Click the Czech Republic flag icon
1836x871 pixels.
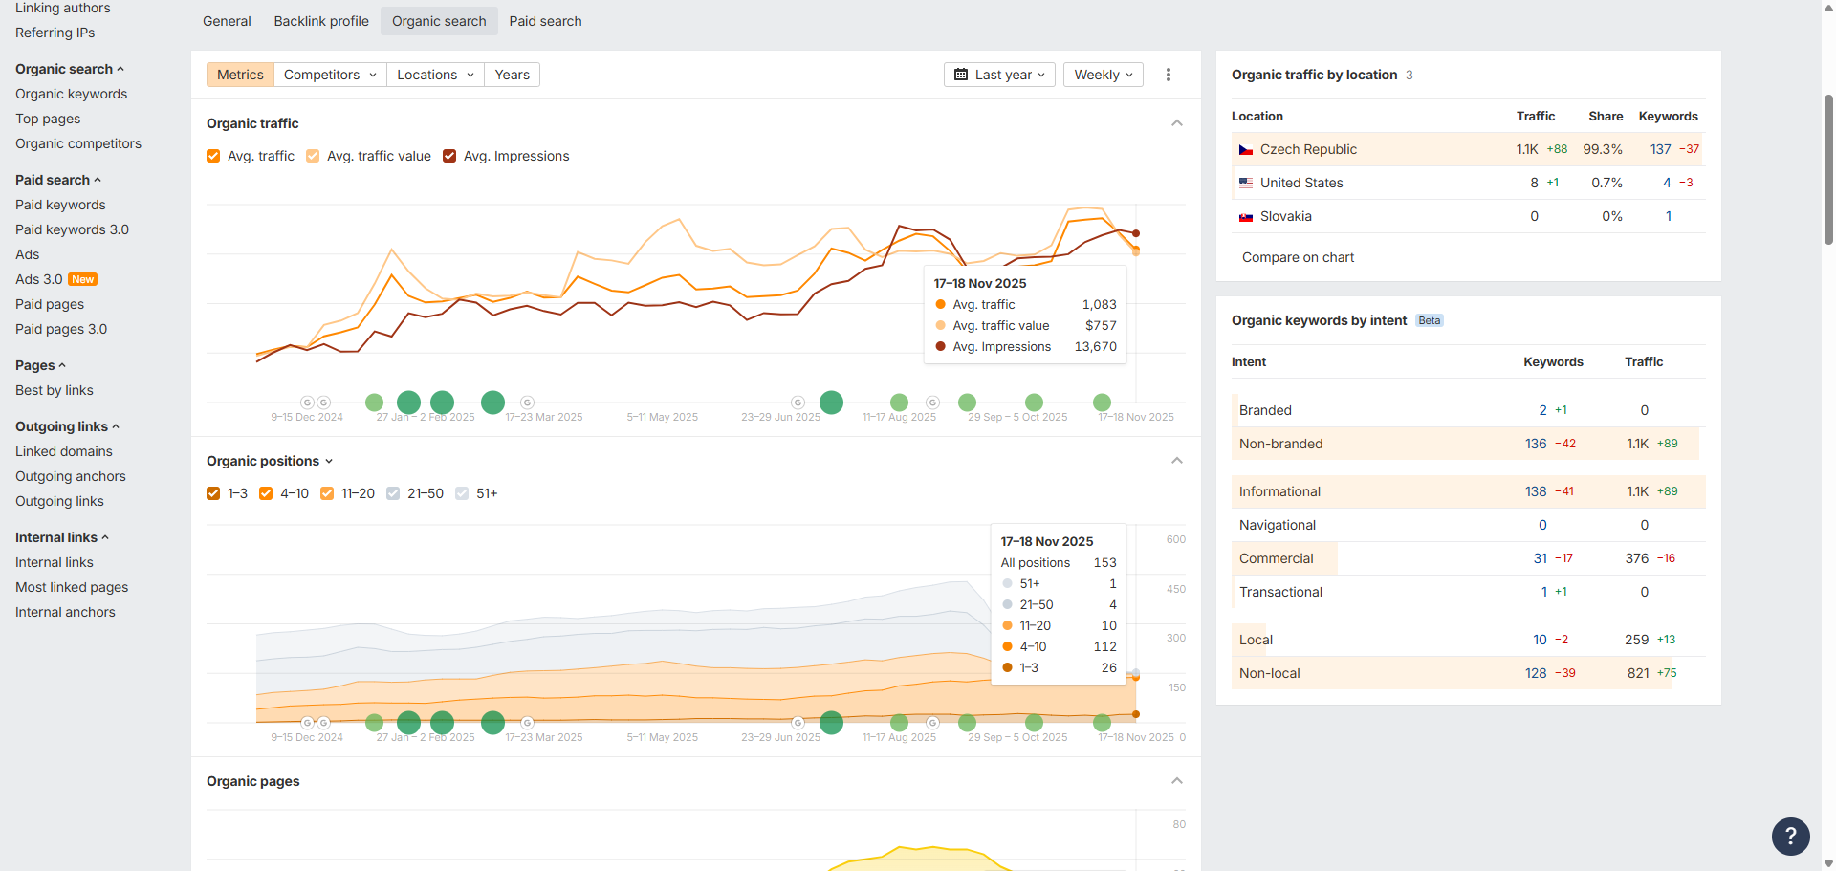click(1245, 150)
